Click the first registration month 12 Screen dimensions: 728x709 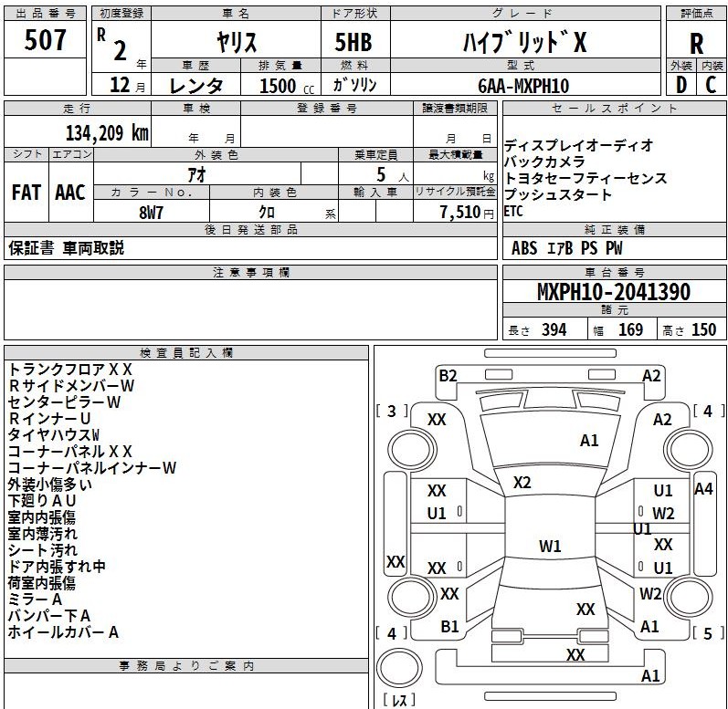click(x=120, y=86)
